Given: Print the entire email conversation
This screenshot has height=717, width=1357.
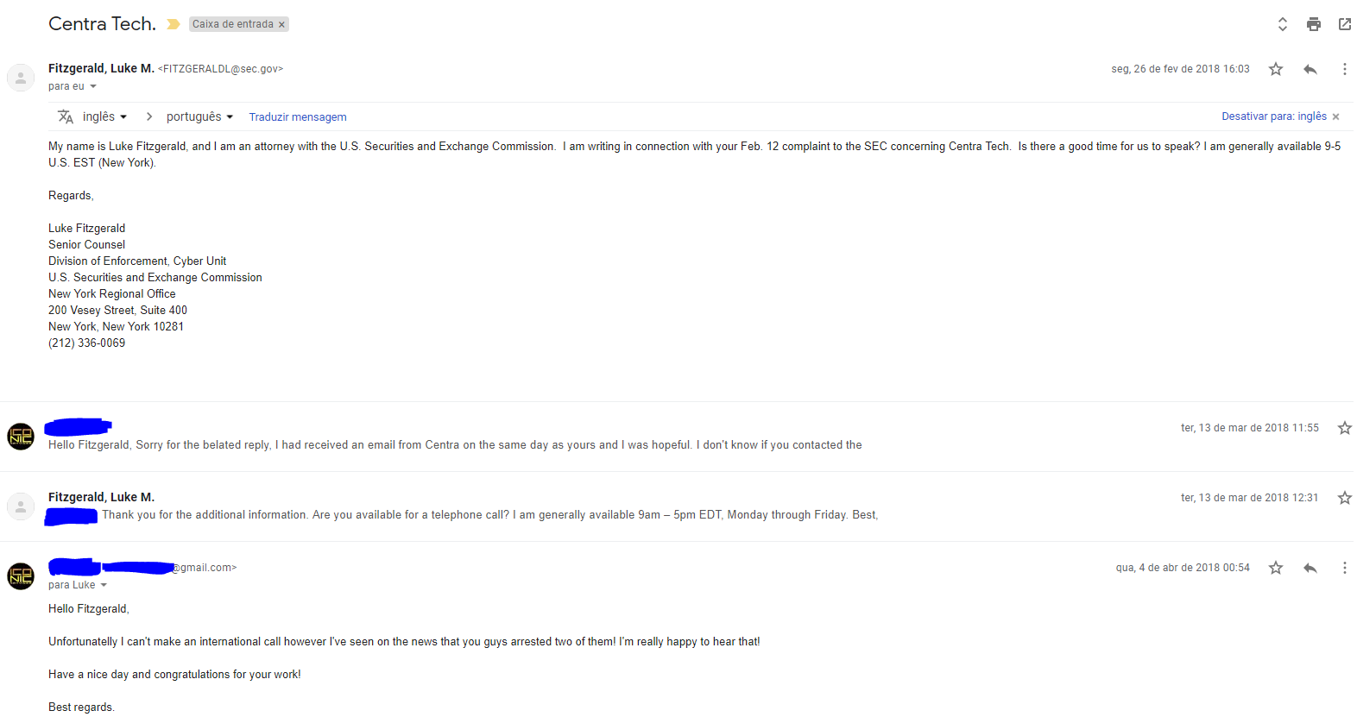Looking at the screenshot, I should (x=1313, y=24).
